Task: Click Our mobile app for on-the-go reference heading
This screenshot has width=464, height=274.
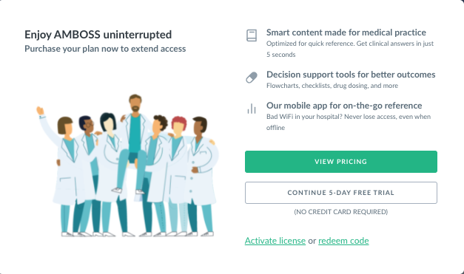Action: tap(344, 106)
